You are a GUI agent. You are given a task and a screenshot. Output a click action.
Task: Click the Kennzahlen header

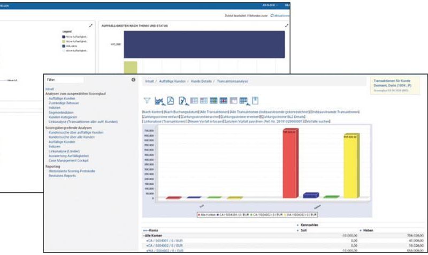309,225
